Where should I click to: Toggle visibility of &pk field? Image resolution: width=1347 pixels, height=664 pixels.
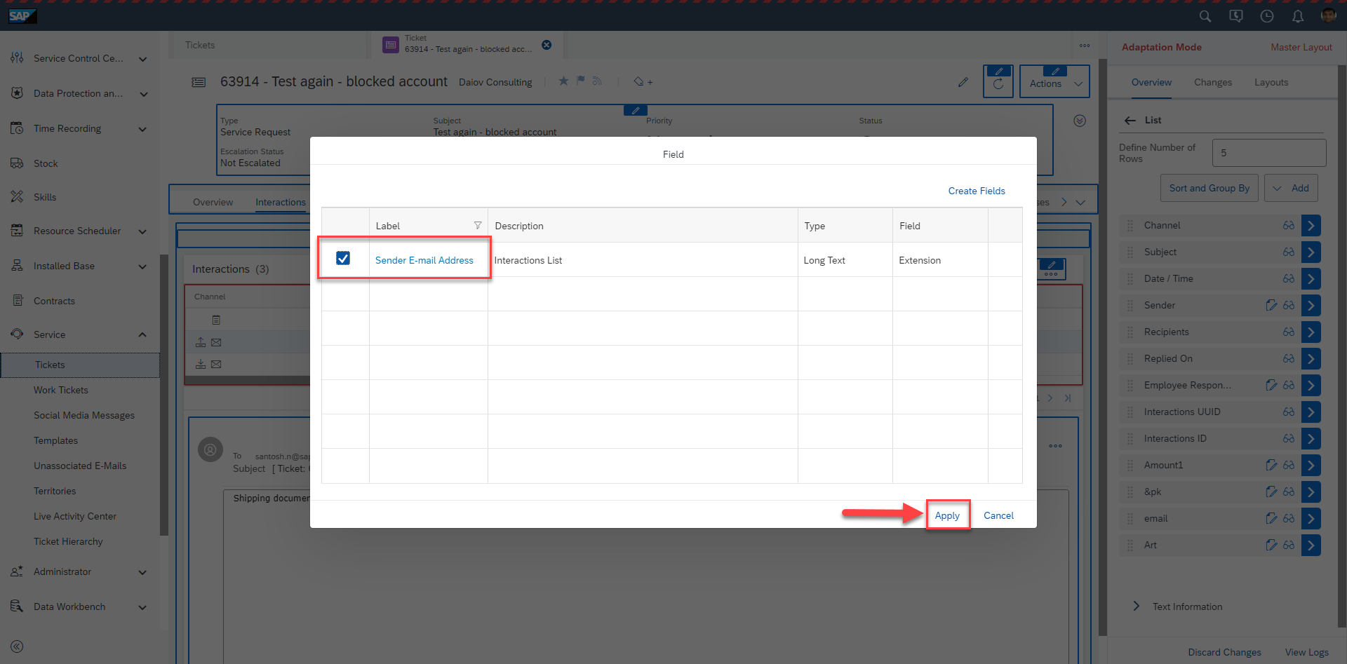[x=1289, y=492]
